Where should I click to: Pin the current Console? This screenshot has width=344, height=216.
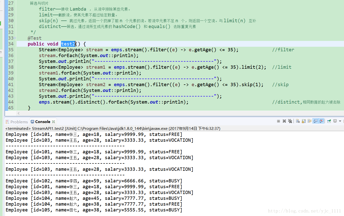tap(329, 121)
